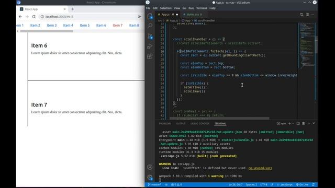Open a new Chromium tab
The image size is (335, 188).
[x=73, y=9]
